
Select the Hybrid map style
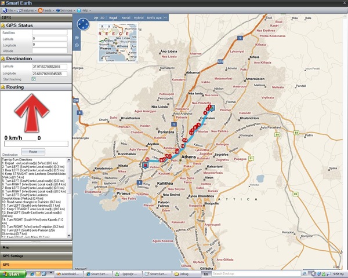tap(139, 18)
